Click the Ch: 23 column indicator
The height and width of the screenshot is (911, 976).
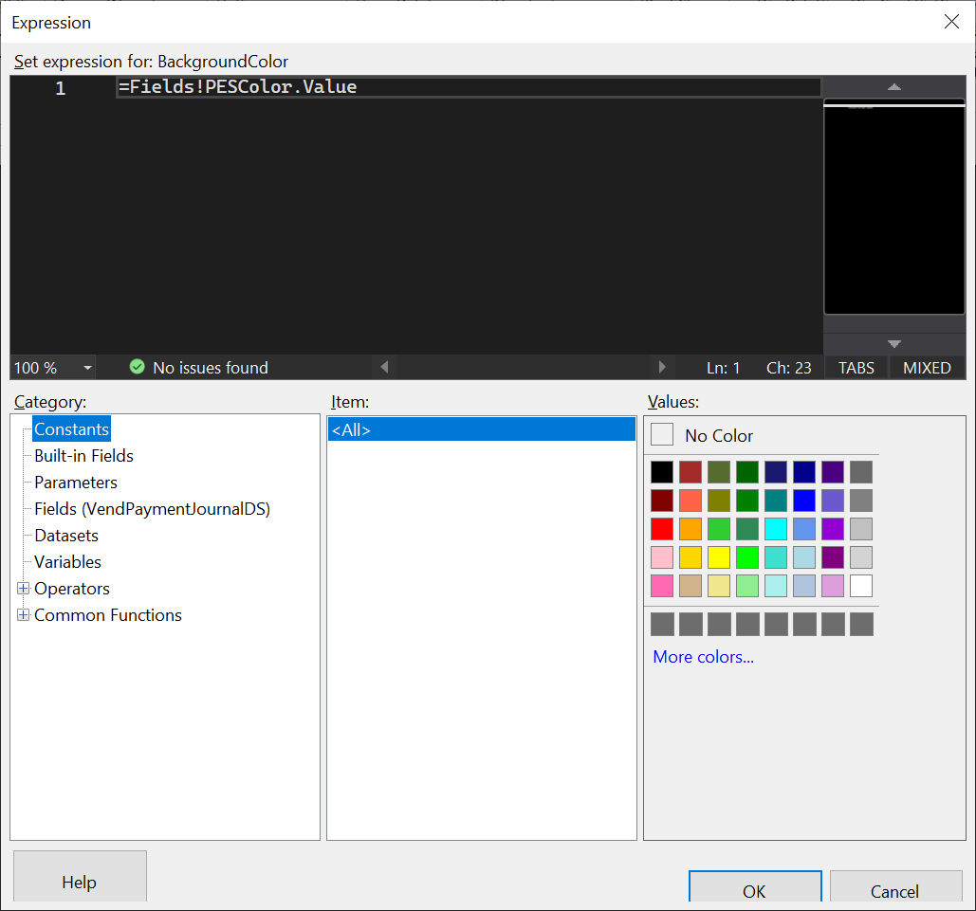788,368
